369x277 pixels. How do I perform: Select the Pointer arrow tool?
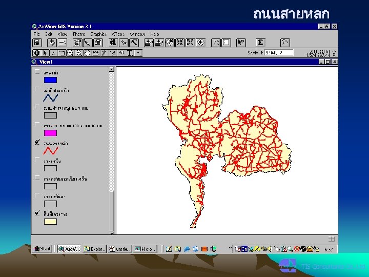click(45, 53)
